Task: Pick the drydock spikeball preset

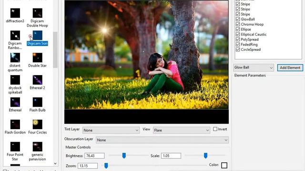Action: pos(15,80)
